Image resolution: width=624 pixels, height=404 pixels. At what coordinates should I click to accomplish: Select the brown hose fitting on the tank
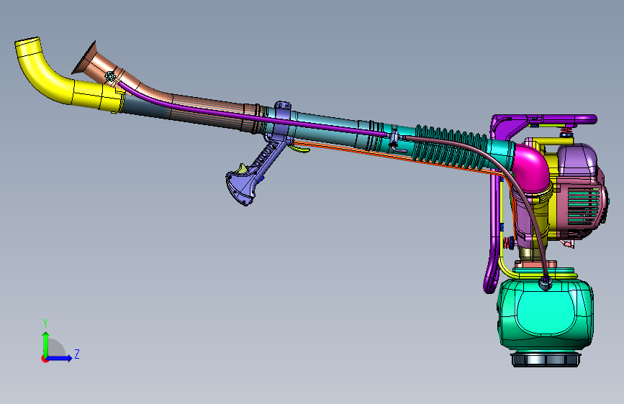(545, 283)
